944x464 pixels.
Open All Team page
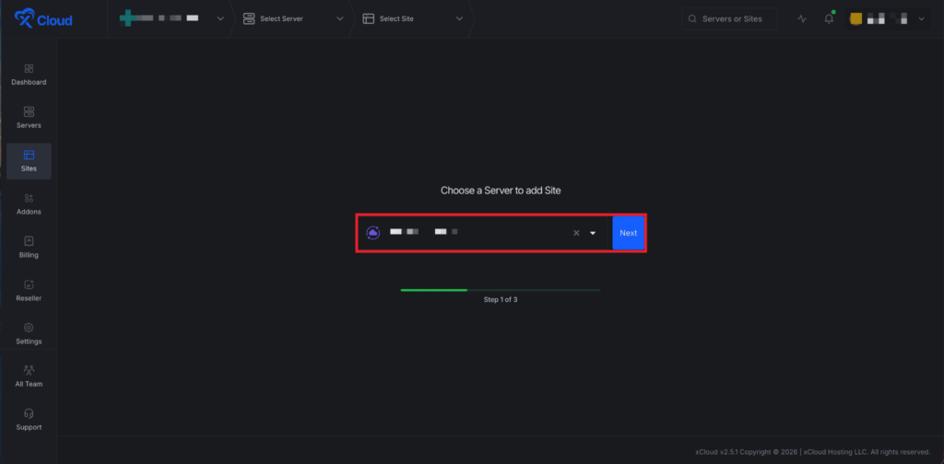point(29,370)
